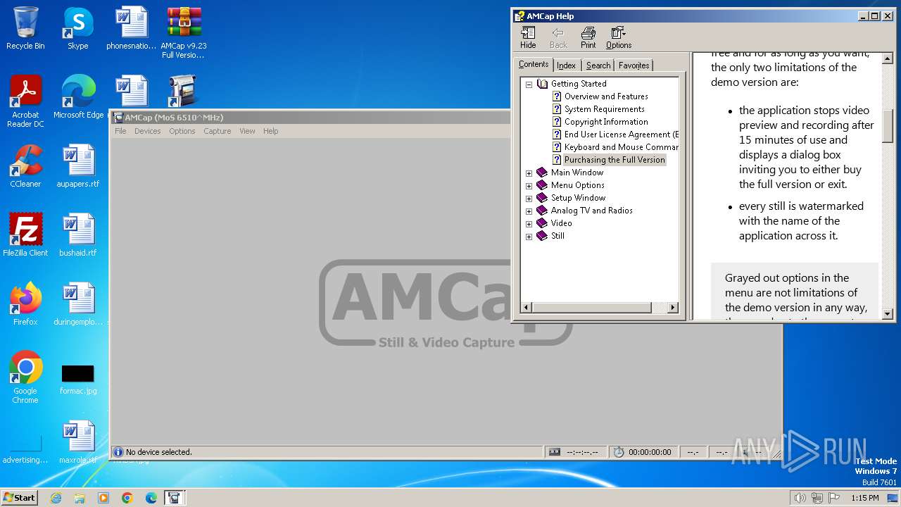Click the help text scroll-down arrow

pos(887,314)
